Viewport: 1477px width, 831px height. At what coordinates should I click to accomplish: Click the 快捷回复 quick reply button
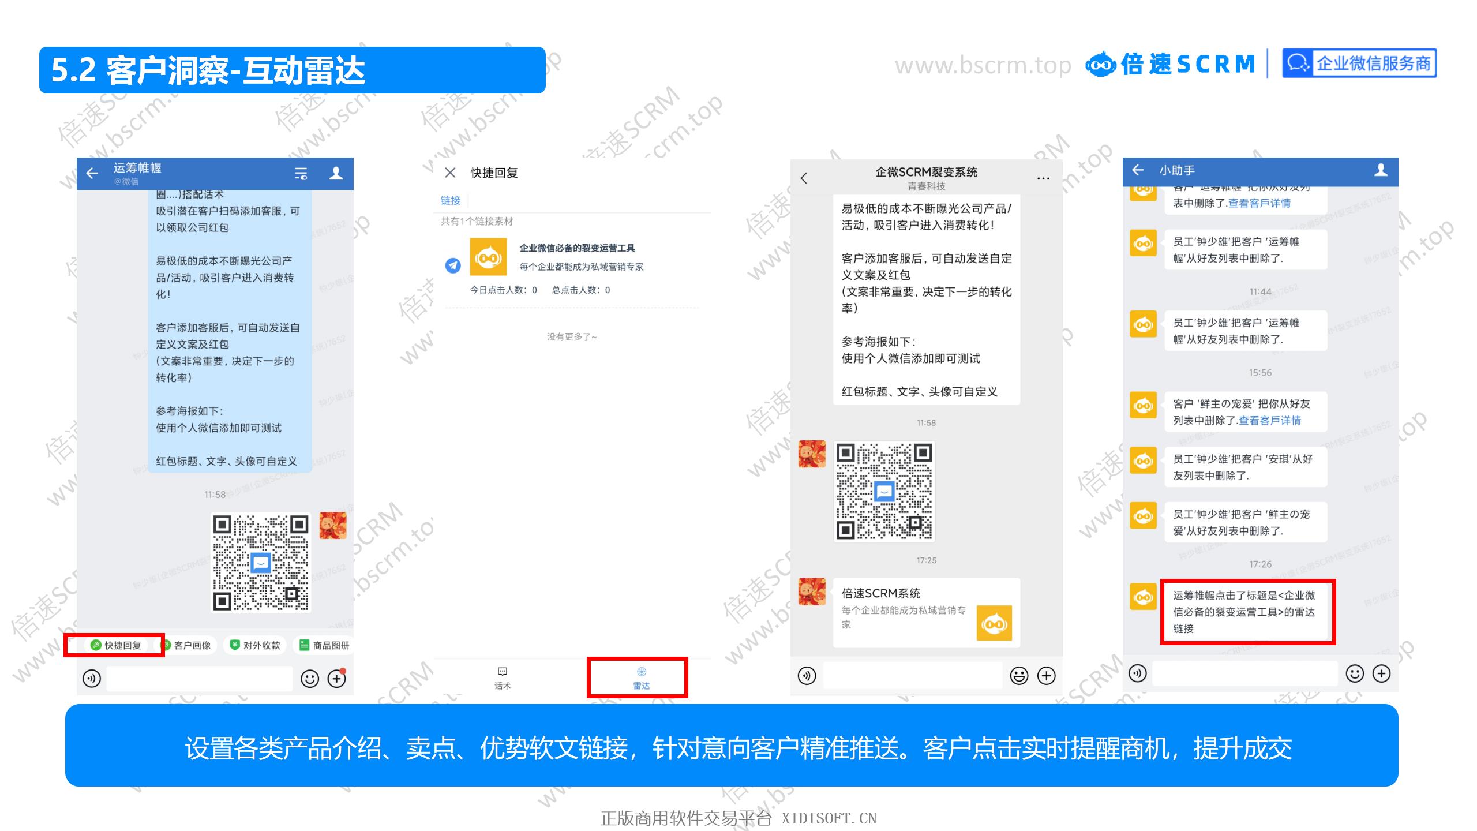(x=117, y=645)
